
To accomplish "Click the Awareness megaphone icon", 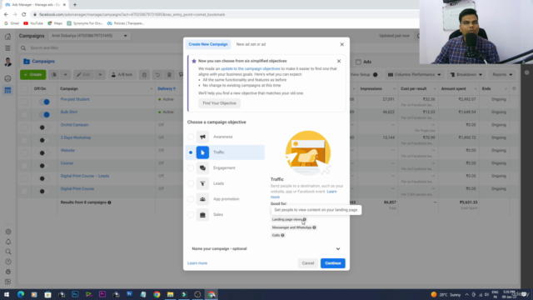I will coord(202,137).
